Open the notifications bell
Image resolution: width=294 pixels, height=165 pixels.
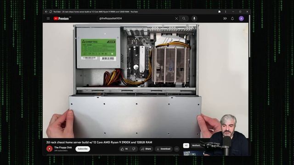[232, 18]
